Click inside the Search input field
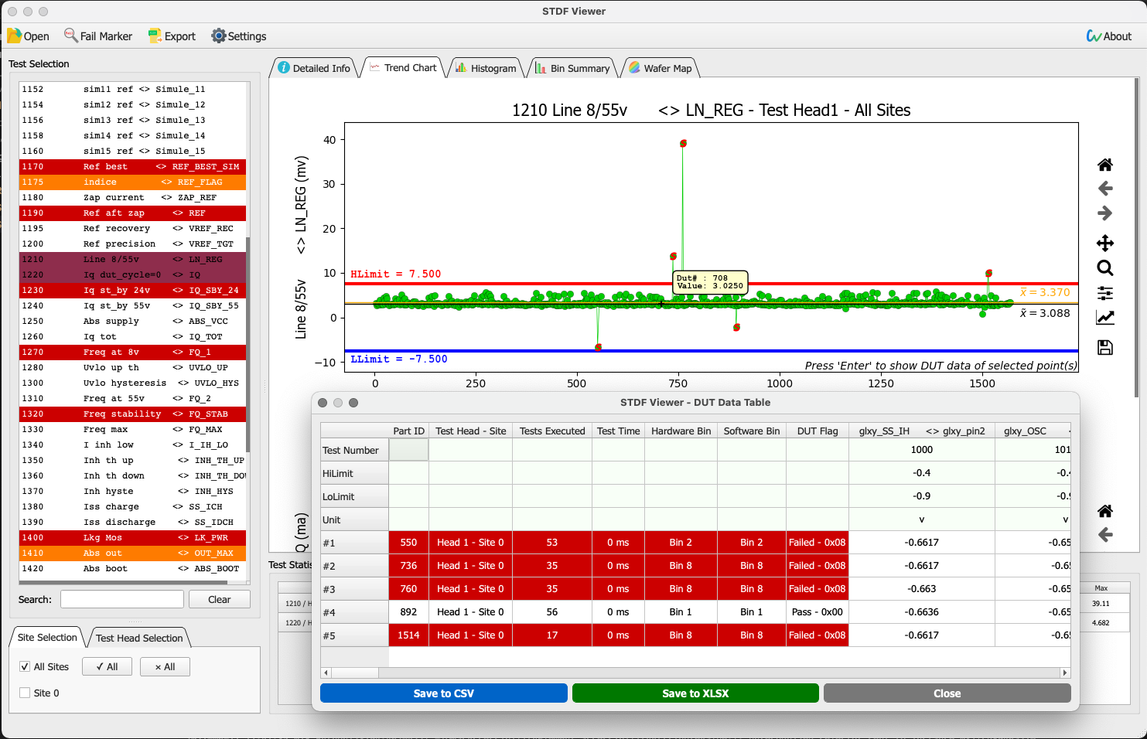The height and width of the screenshot is (739, 1147). point(121,599)
